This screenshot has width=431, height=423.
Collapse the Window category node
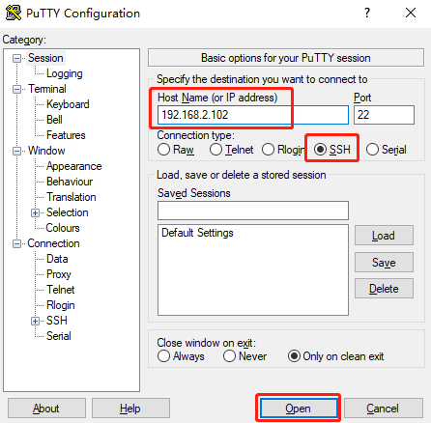point(16,151)
